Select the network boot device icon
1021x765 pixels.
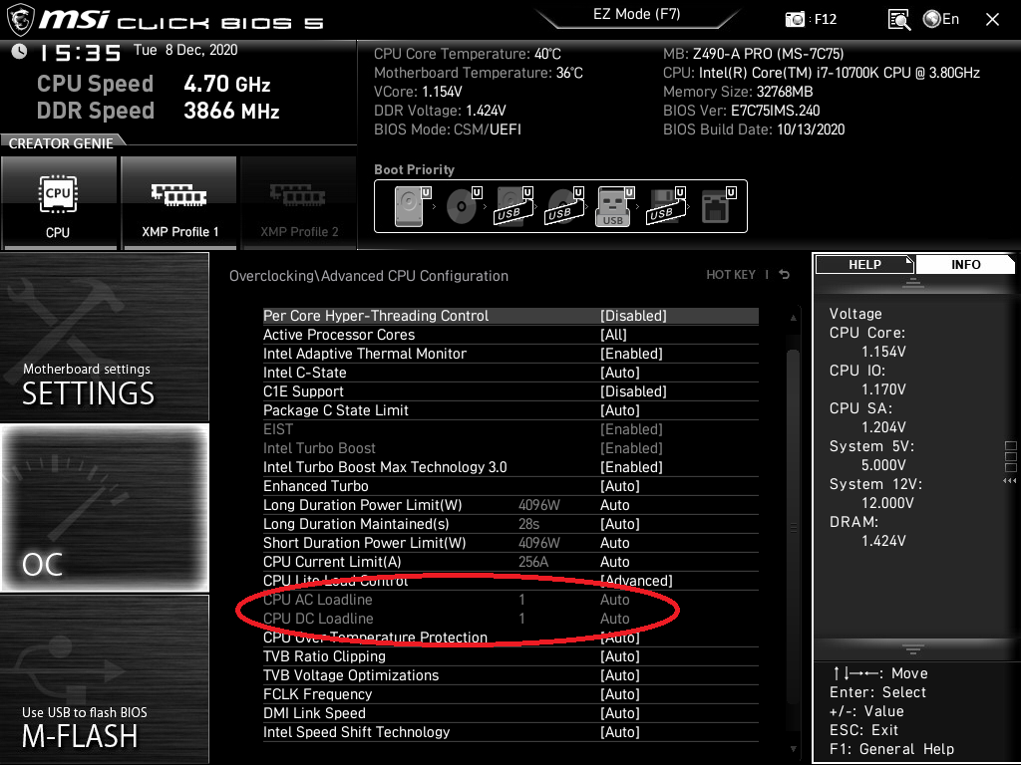[x=718, y=206]
